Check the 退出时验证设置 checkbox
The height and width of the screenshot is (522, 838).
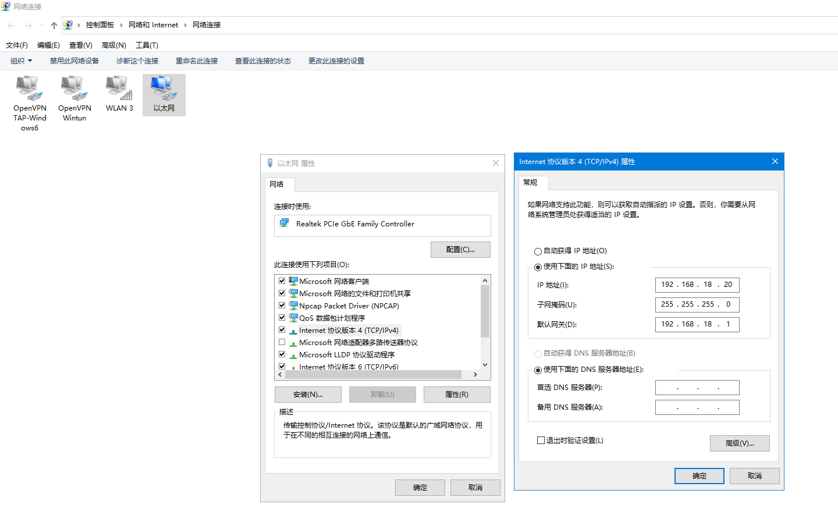click(x=541, y=441)
